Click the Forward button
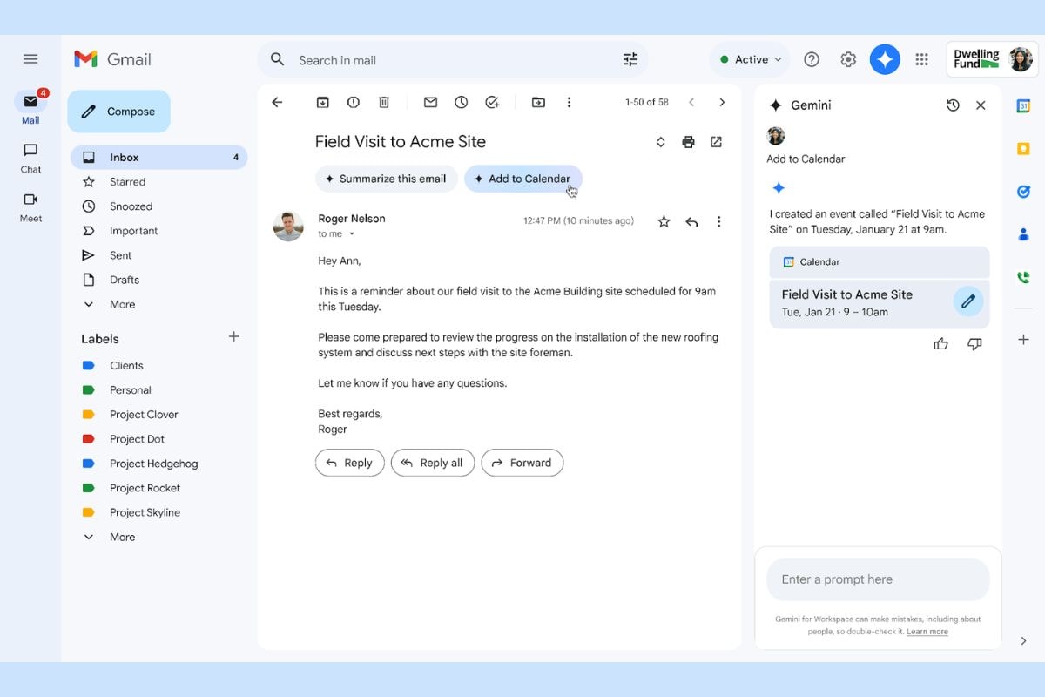This screenshot has height=697, width=1045. click(522, 463)
